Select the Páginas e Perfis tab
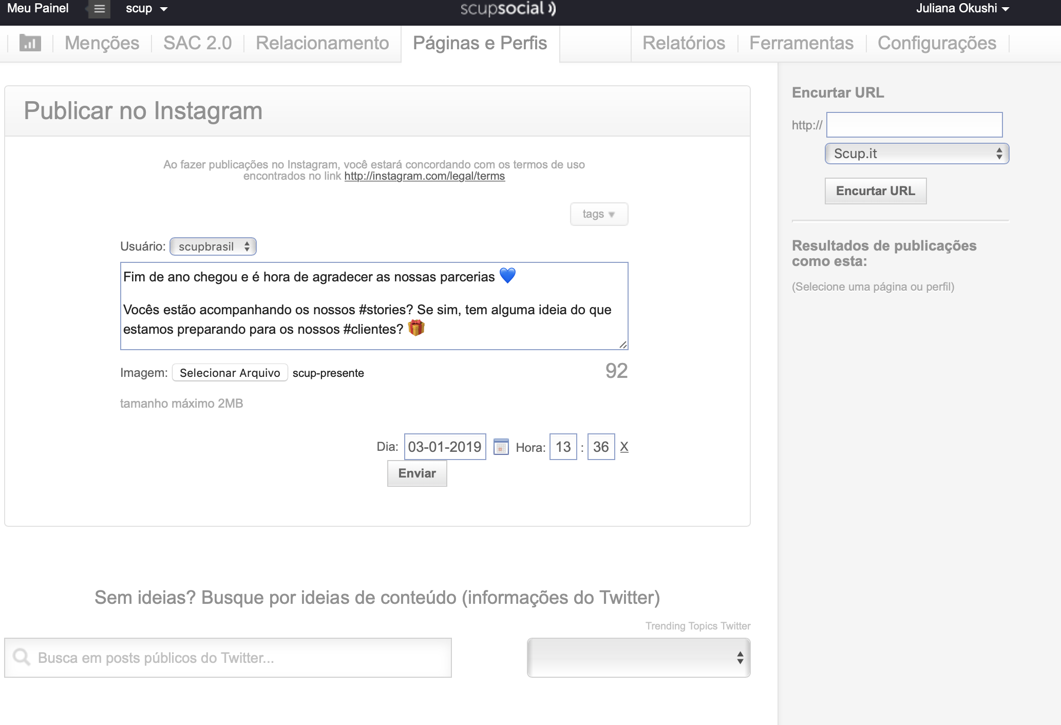 [x=480, y=43]
